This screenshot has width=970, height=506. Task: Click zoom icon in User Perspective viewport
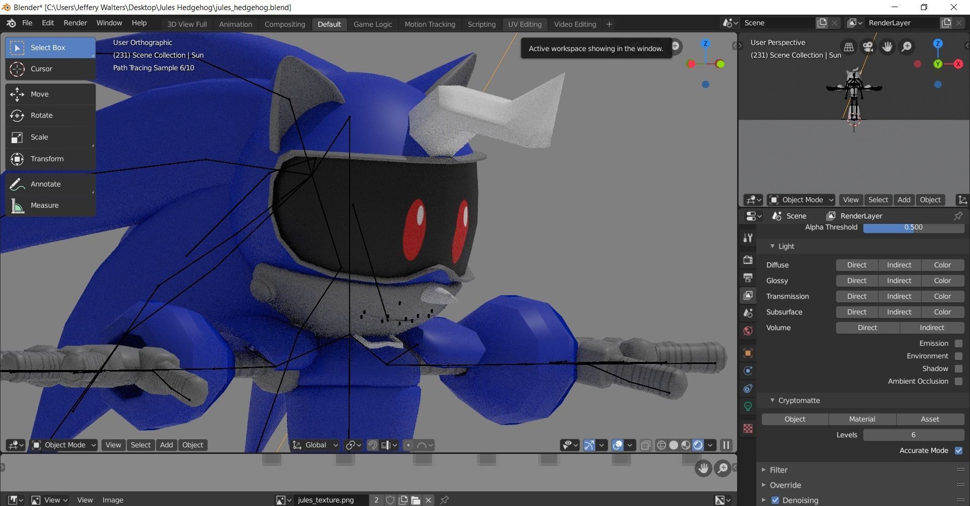[907, 47]
